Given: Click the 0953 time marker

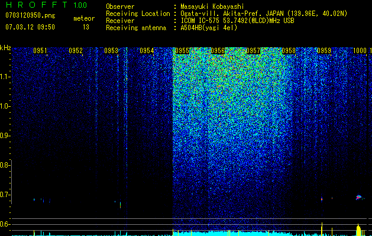Looking at the screenshot, I should 111,51.
